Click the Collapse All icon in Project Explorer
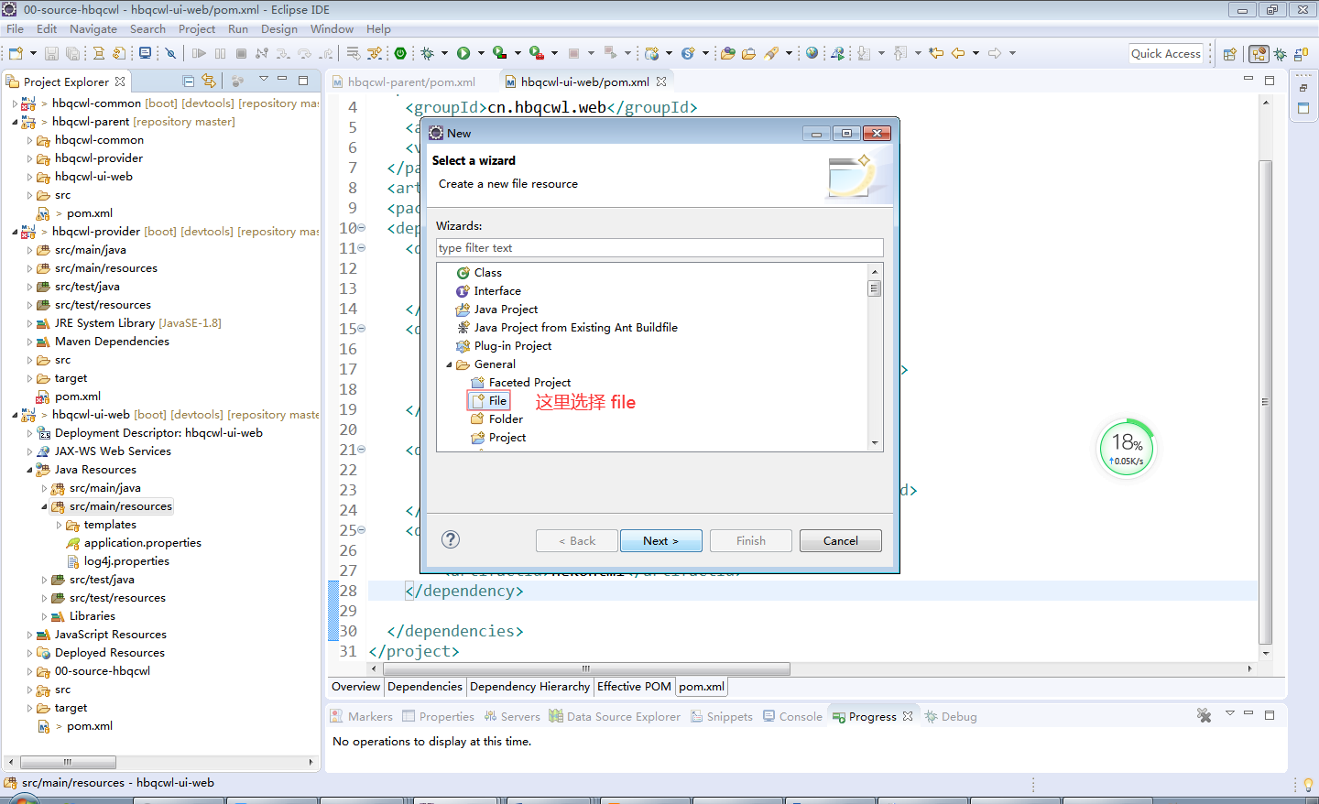This screenshot has width=1319, height=804. coord(188,81)
